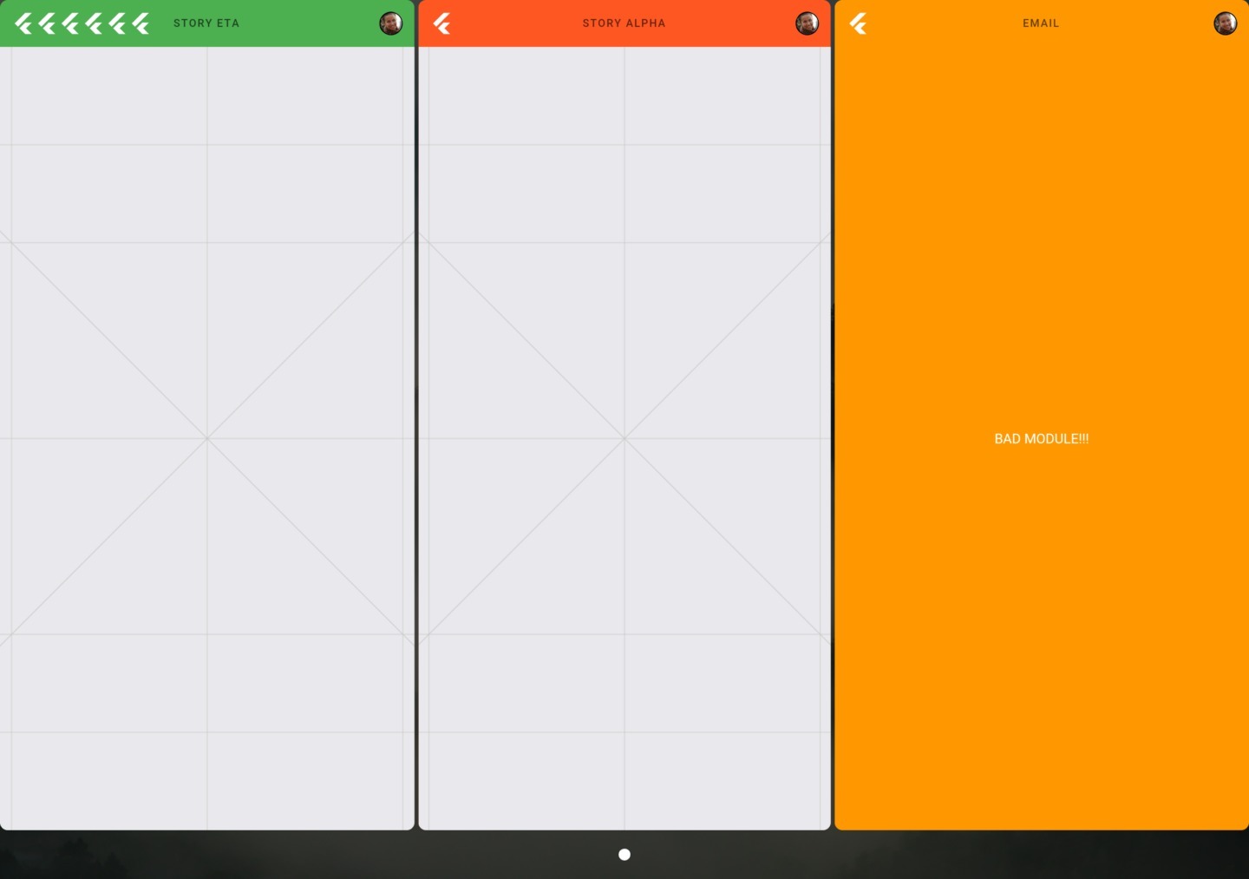The width and height of the screenshot is (1249, 879).
Task: Click the Flutter logo in Story Alpha header
Action: pyautogui.click(x=442, y=23)
